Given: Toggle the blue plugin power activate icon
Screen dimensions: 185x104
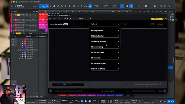Looking at the screenshot, I should point(50,18).
